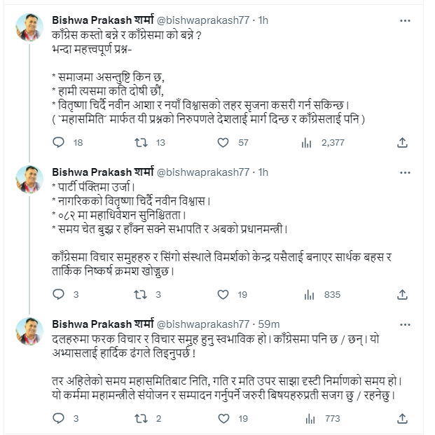Share the second tweet via the upload icon
Viewport: 435px width, 435px height.
pos(402,295)
